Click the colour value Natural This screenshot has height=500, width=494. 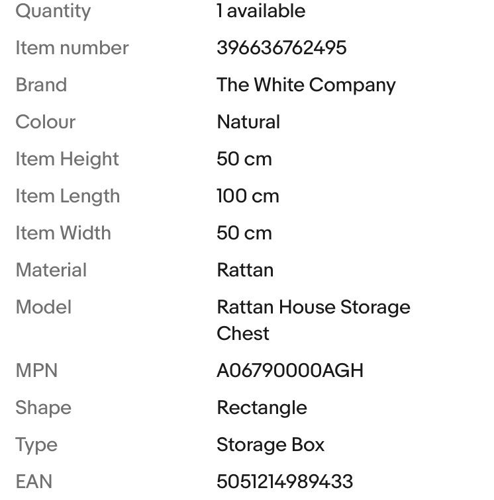coord(248,122)
